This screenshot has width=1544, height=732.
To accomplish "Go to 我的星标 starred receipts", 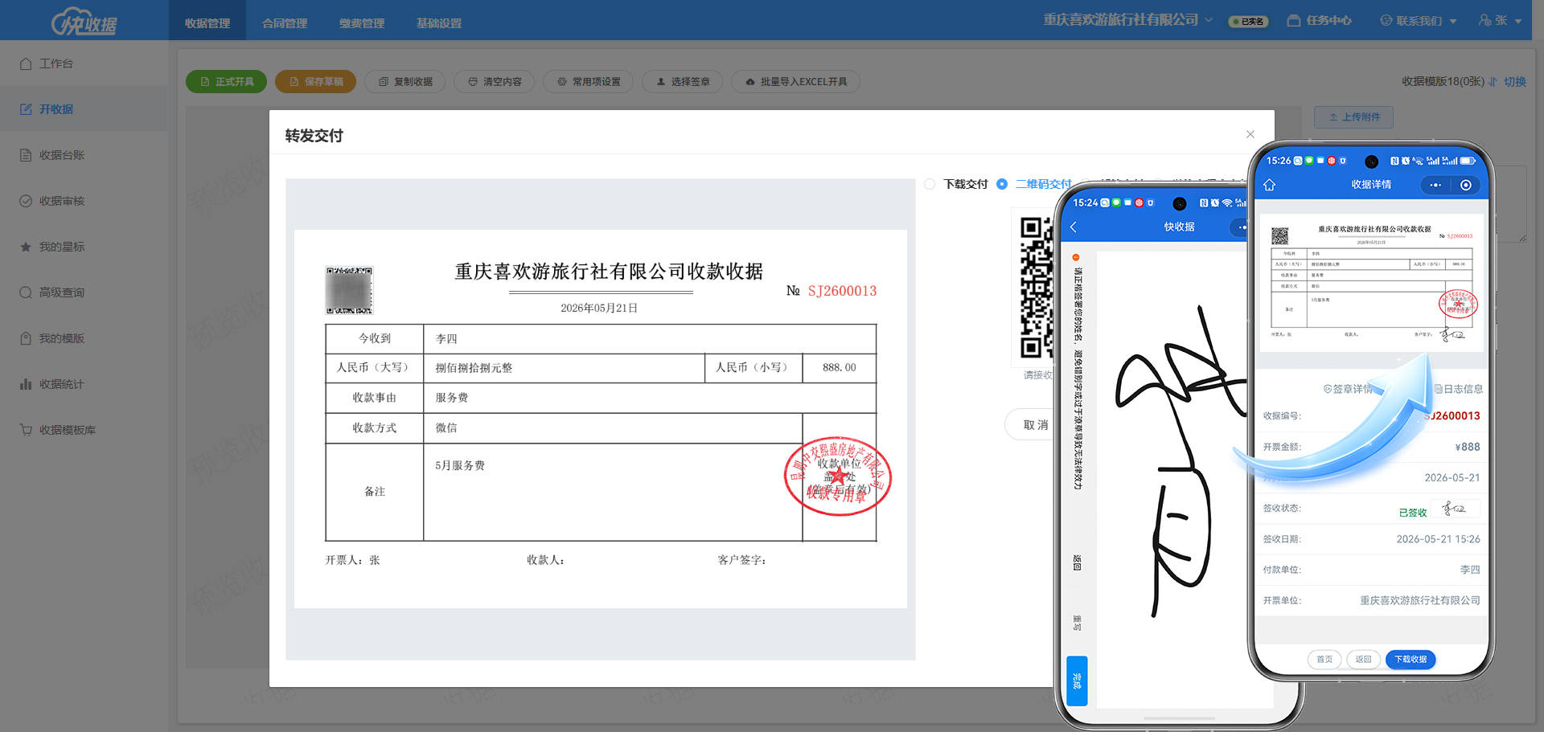I will [x=52, y=247].
